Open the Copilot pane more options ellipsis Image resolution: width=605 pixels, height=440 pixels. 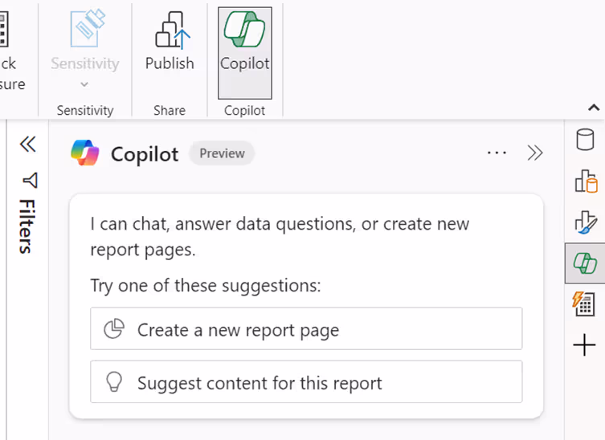point(497,153)
